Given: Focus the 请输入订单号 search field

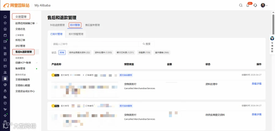Looking at the screenshot, I should 95,44.
